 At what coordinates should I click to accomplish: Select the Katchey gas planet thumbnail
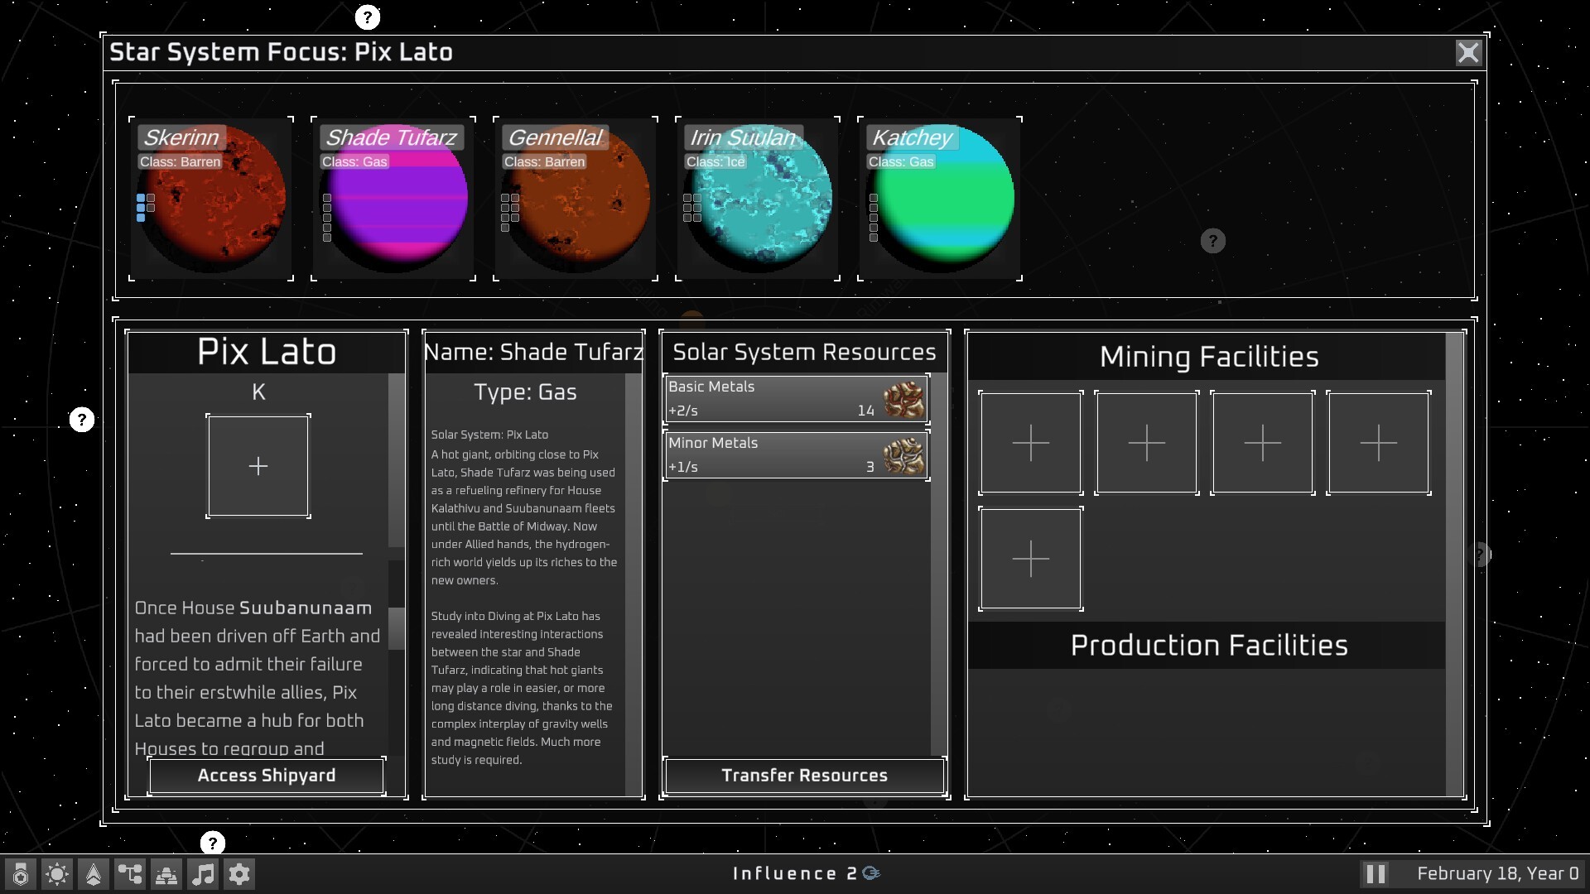[940, 199]
